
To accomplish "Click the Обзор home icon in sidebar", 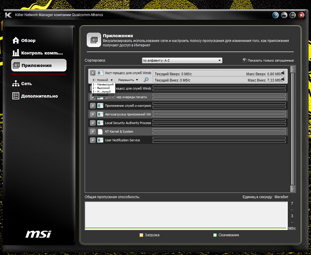I will 16,40.
